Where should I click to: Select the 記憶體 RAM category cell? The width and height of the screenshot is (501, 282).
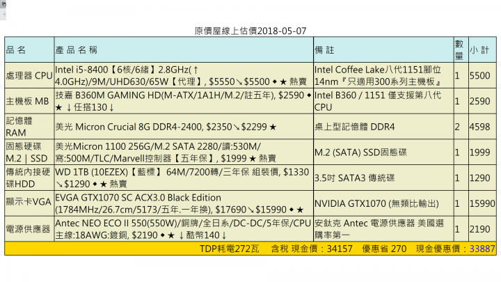[x=29, y=127]
